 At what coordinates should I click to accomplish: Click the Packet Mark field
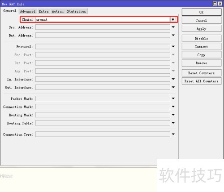103,98
